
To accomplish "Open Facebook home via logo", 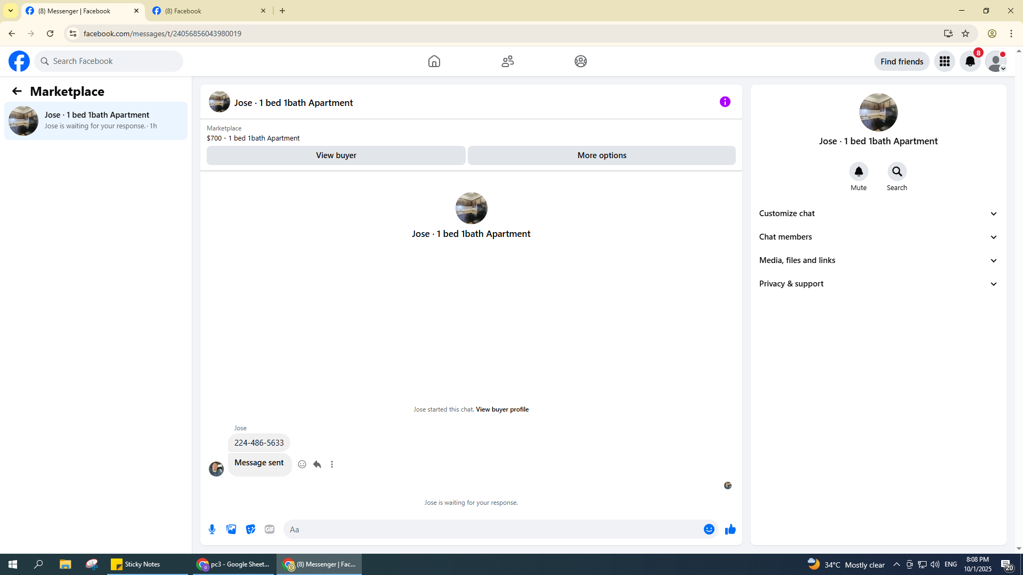I will point(19,61).
